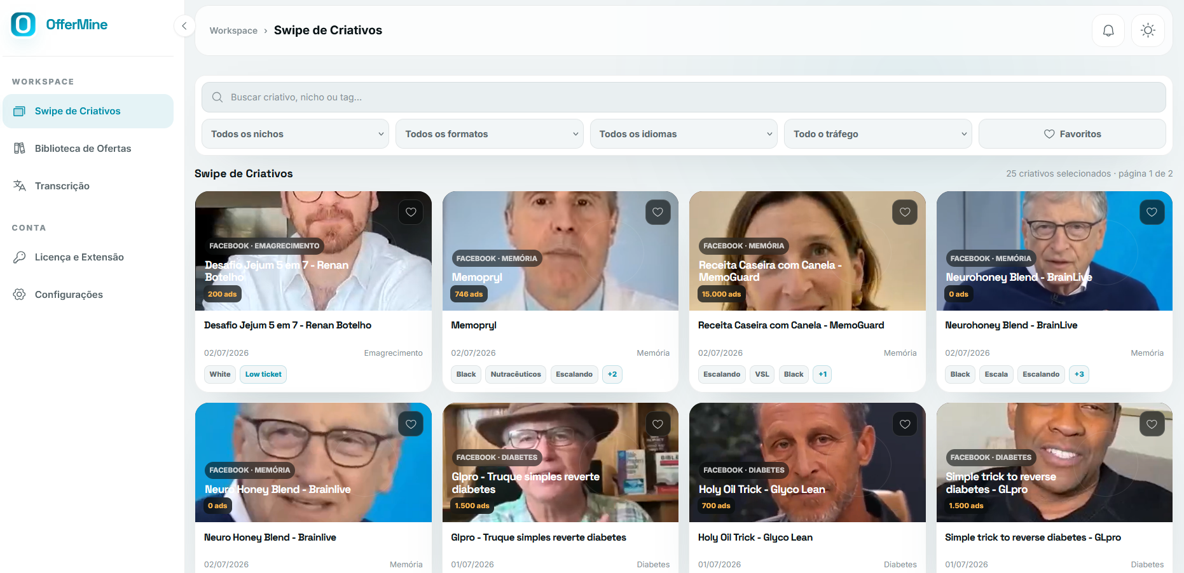Favorite the Receita Caseira com Canela card
Screen dimensions: 1184x573
pos(905,212)
